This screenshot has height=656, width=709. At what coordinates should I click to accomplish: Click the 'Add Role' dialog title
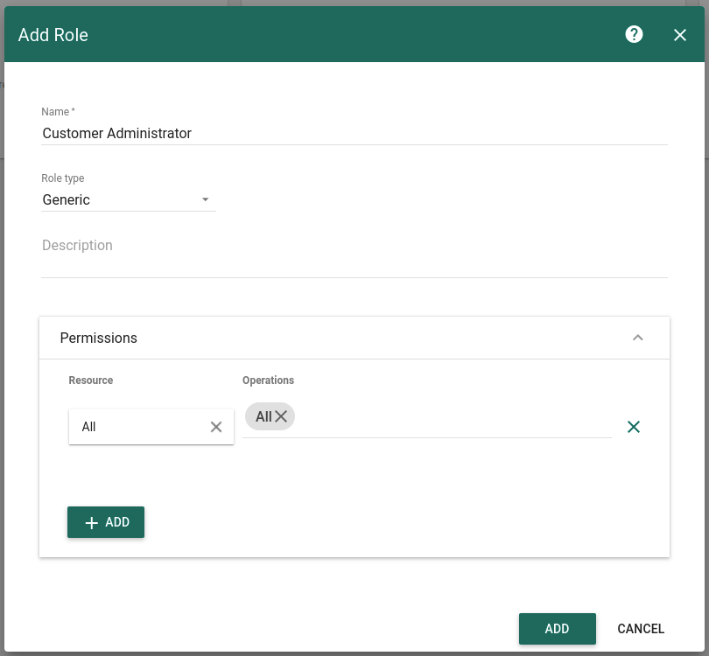point(53,35)
